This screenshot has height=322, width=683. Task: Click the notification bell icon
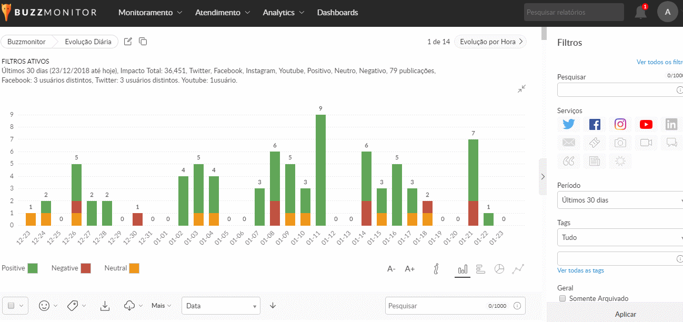tap(640, 13)
